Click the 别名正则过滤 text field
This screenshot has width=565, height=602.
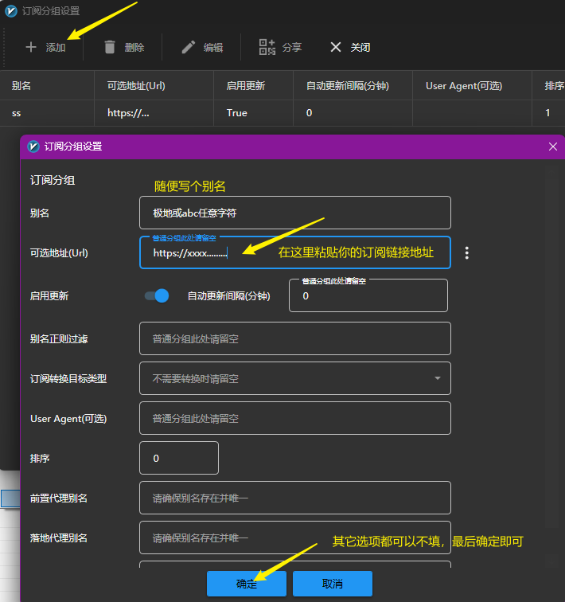(x=294, y=338)
